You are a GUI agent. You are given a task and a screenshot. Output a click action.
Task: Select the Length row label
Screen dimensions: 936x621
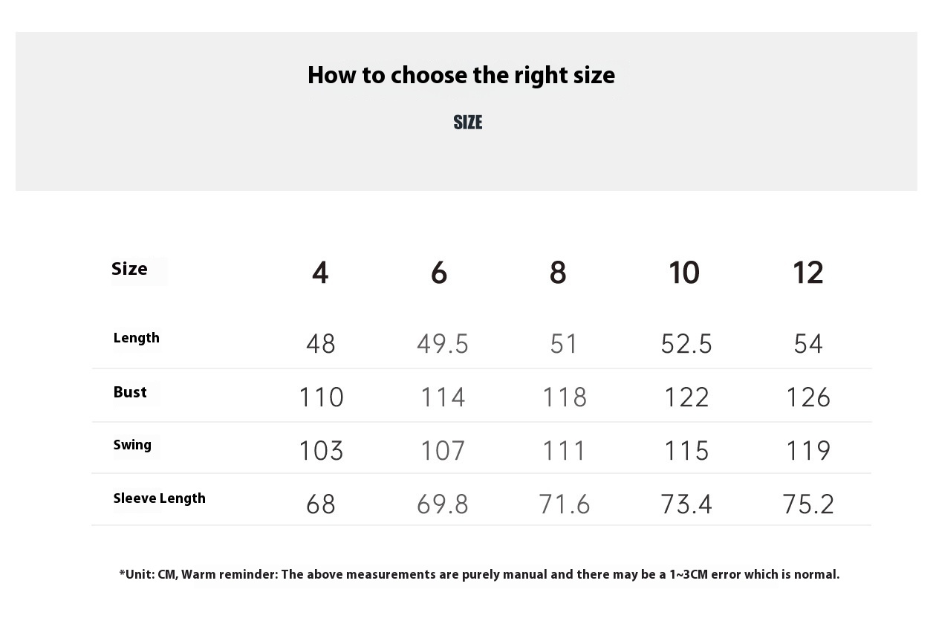[137, 338]
